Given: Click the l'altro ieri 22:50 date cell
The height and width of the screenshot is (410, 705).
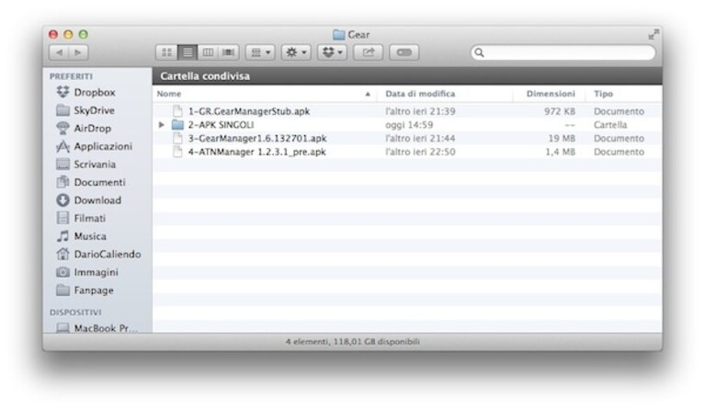Looking at the screenshot, I should click(420, 152).
